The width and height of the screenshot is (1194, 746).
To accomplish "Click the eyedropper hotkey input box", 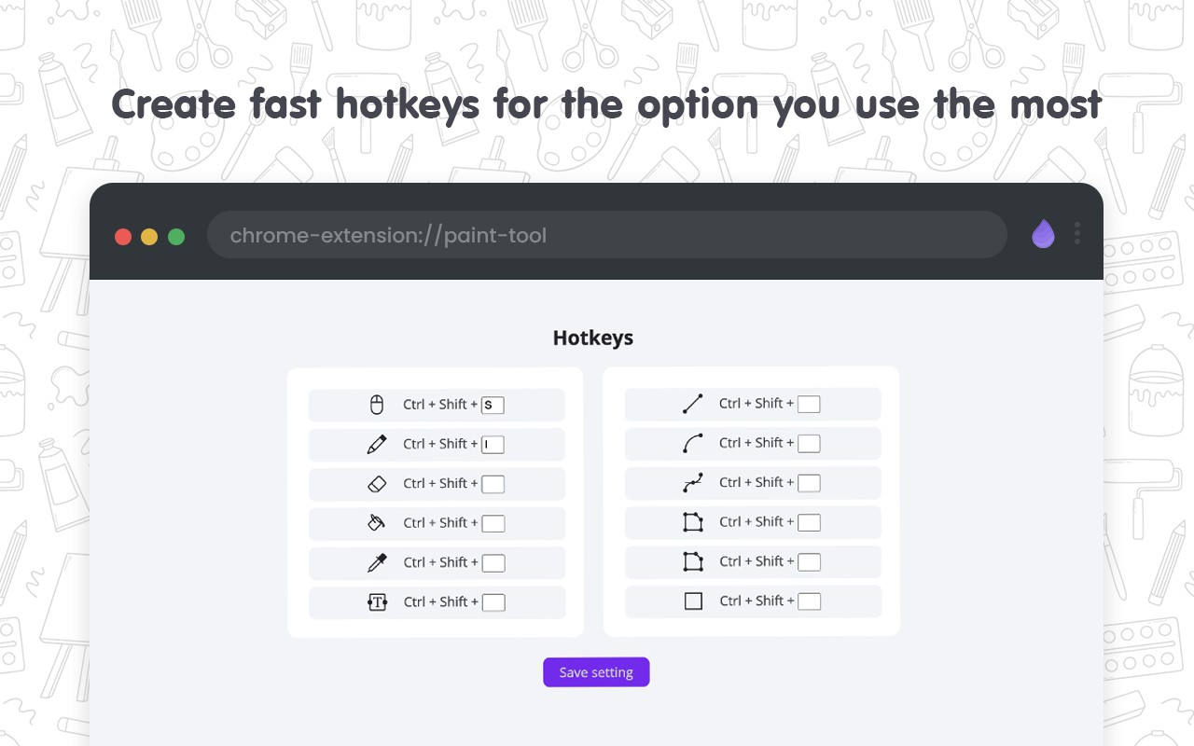I will tap(493, 563).
